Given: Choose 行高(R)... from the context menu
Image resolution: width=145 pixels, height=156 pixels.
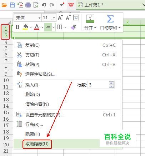Looking at the screenshot, I should point(68,125).
